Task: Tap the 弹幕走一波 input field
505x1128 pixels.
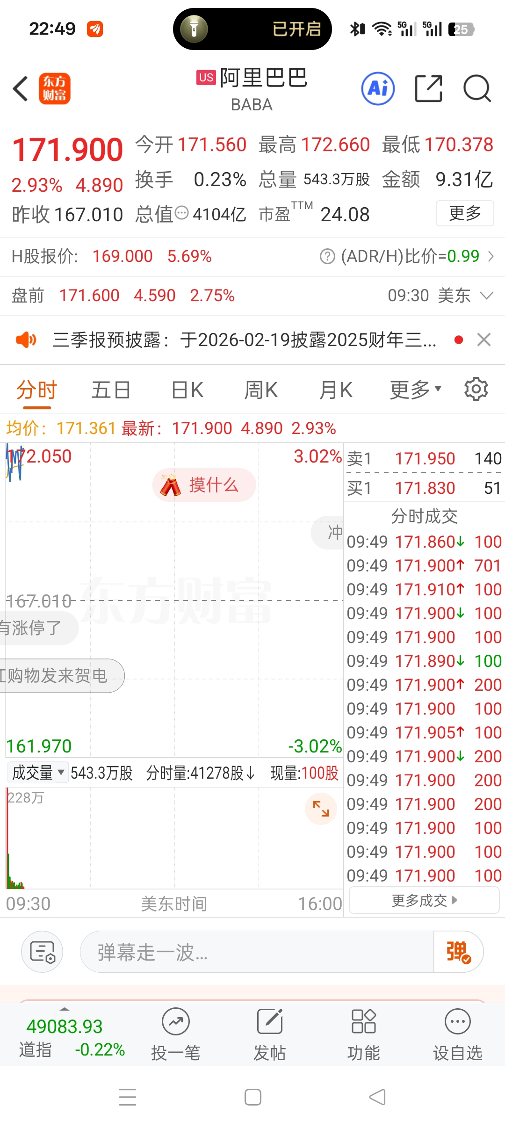Action: (x=257, y=952)
